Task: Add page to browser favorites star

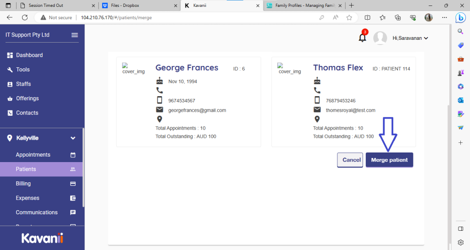Action: [349, 17]
